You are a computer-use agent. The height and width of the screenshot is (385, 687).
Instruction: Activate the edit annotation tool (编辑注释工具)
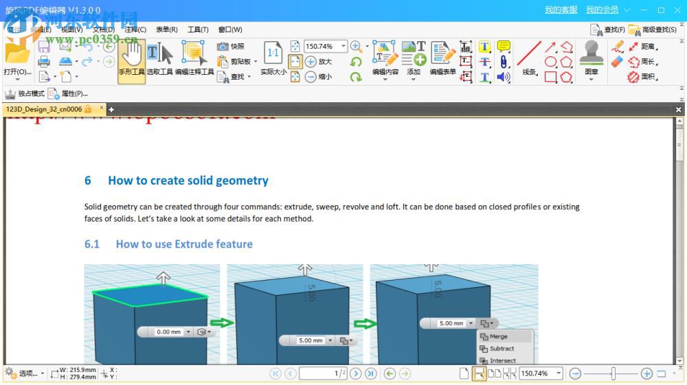click(194, 59)
